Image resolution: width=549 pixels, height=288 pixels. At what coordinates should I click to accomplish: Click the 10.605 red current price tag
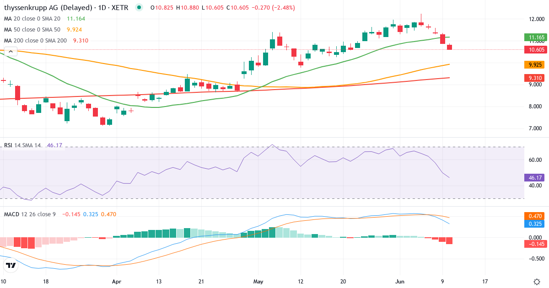point(536,50)
